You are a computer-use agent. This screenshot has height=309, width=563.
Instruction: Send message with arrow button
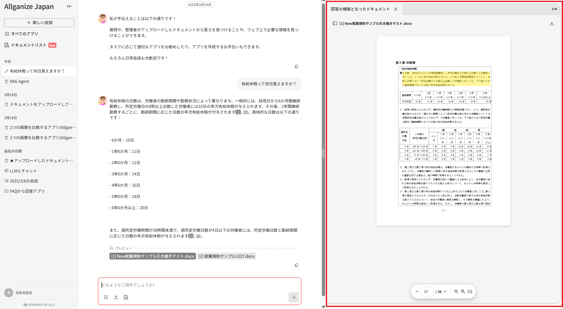pyautogui.click(x=293, y=297)
